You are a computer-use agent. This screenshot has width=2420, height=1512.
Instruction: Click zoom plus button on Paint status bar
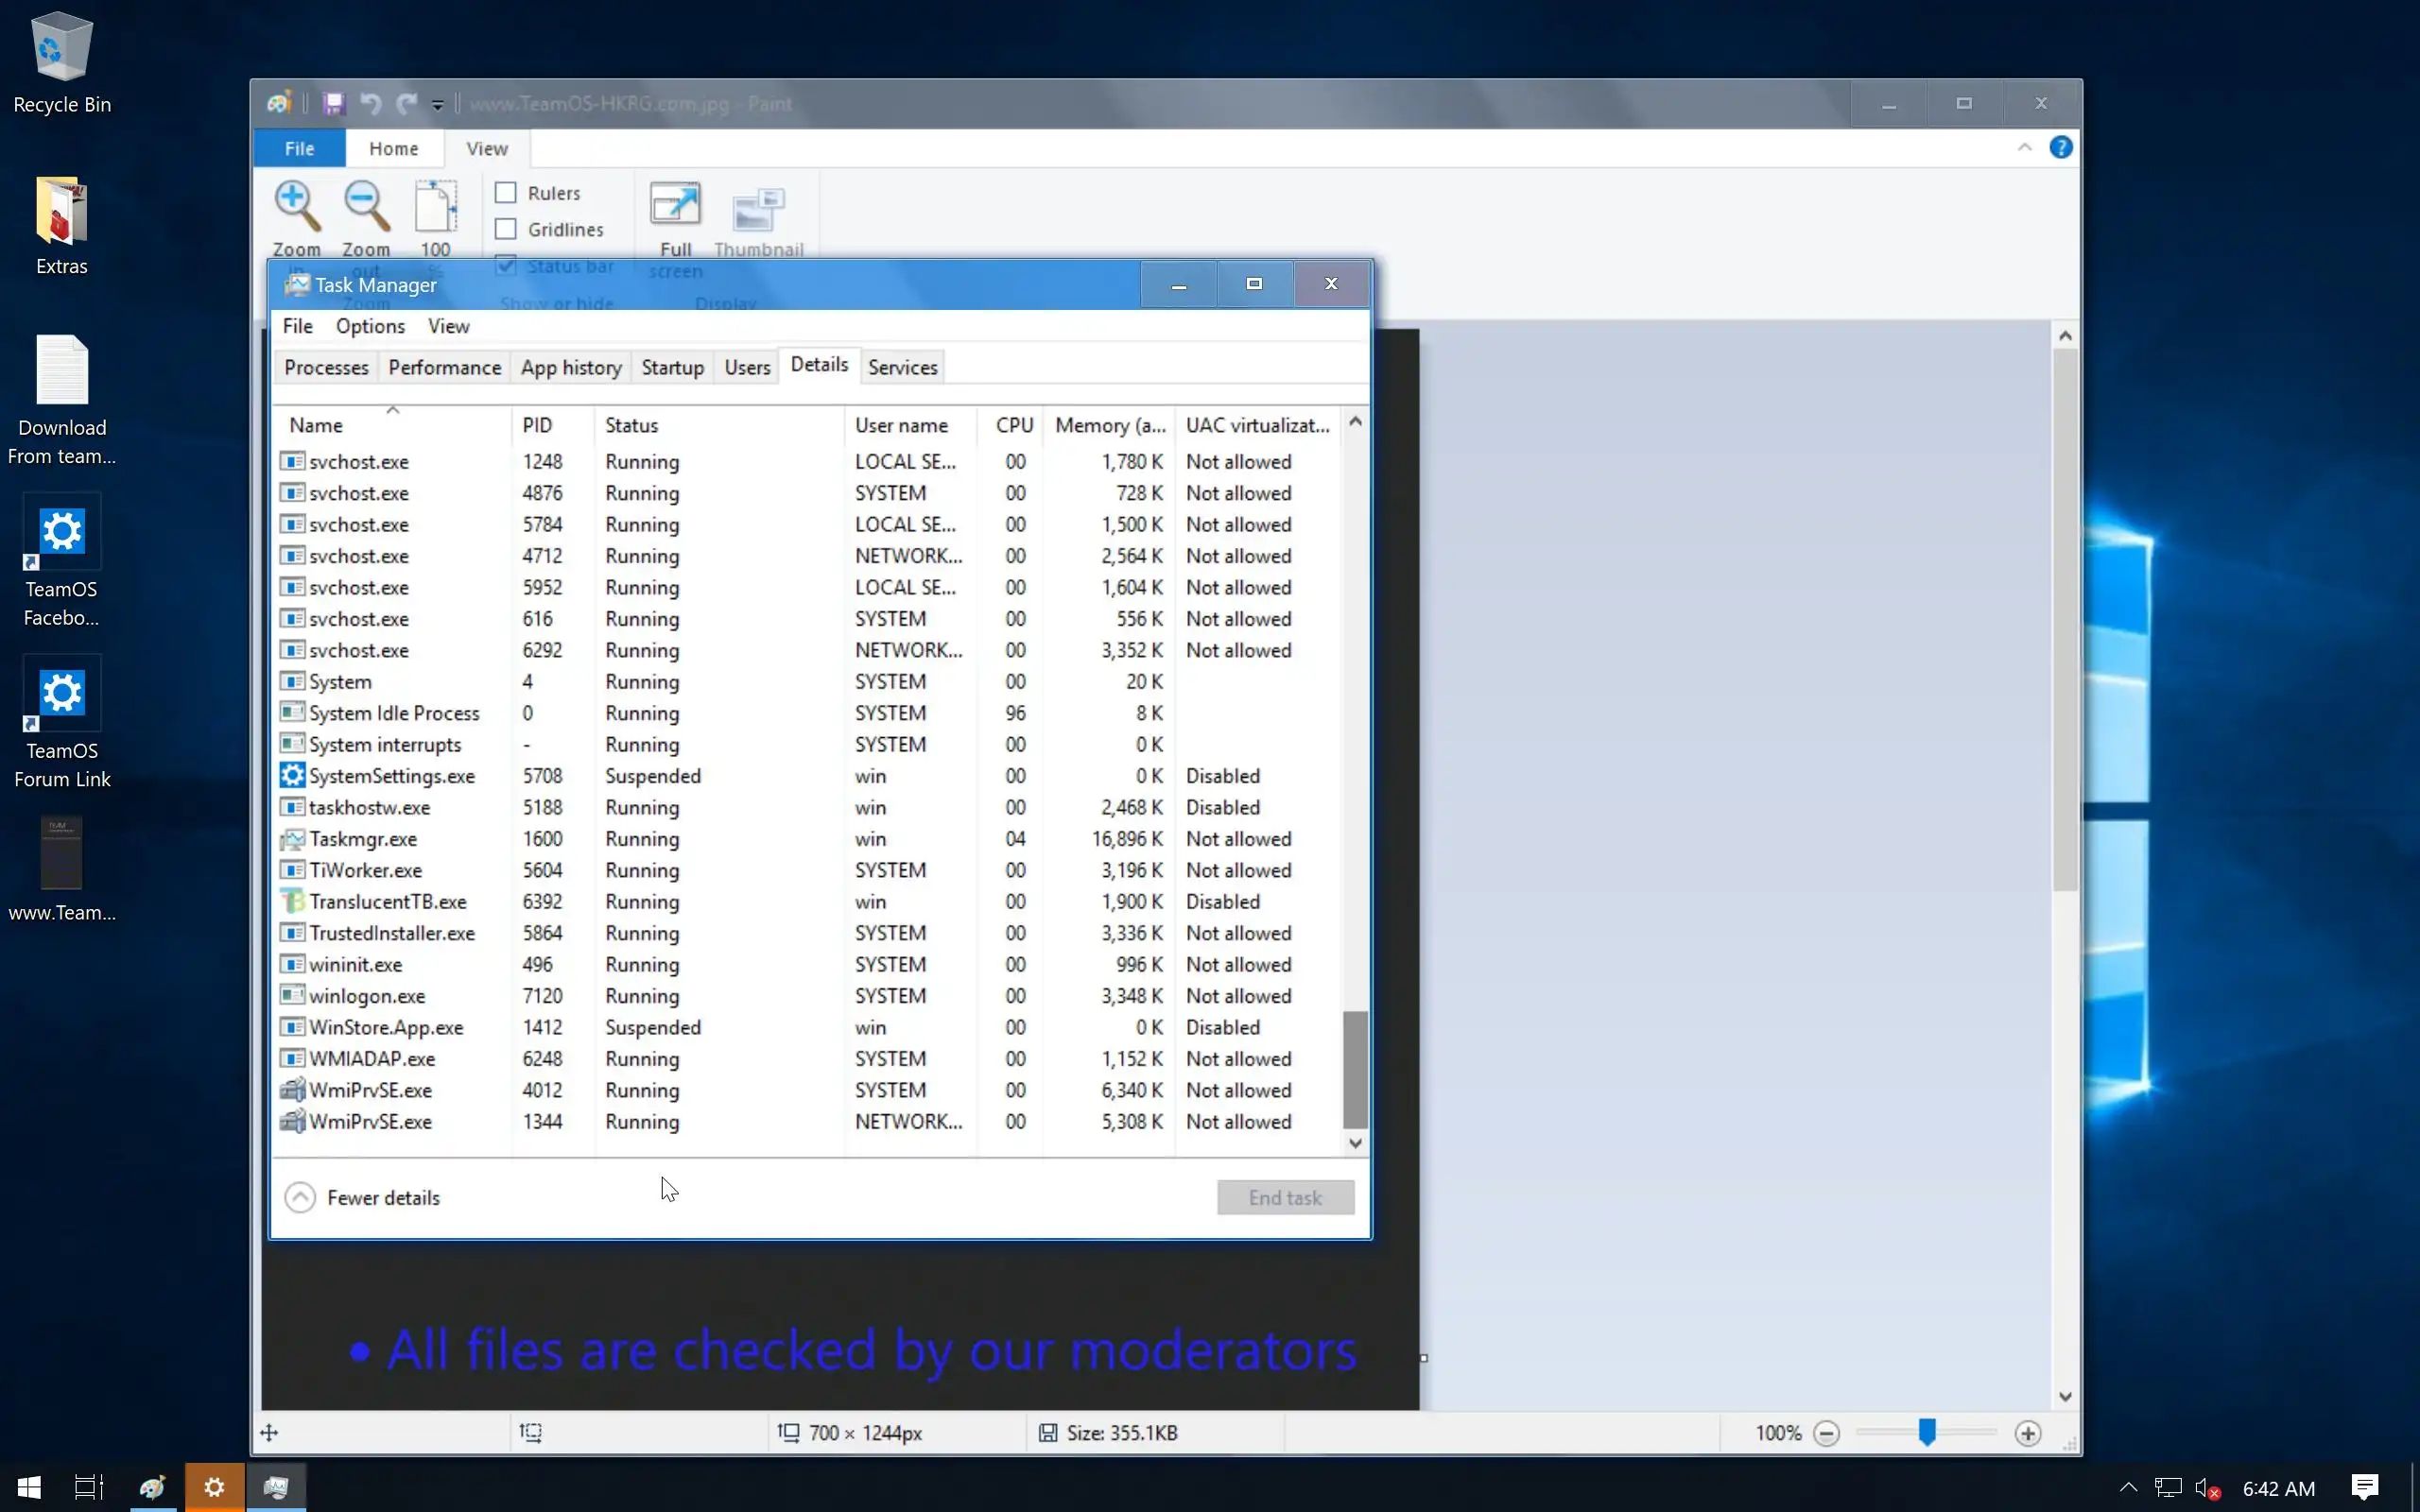tap(2027, 1433)
